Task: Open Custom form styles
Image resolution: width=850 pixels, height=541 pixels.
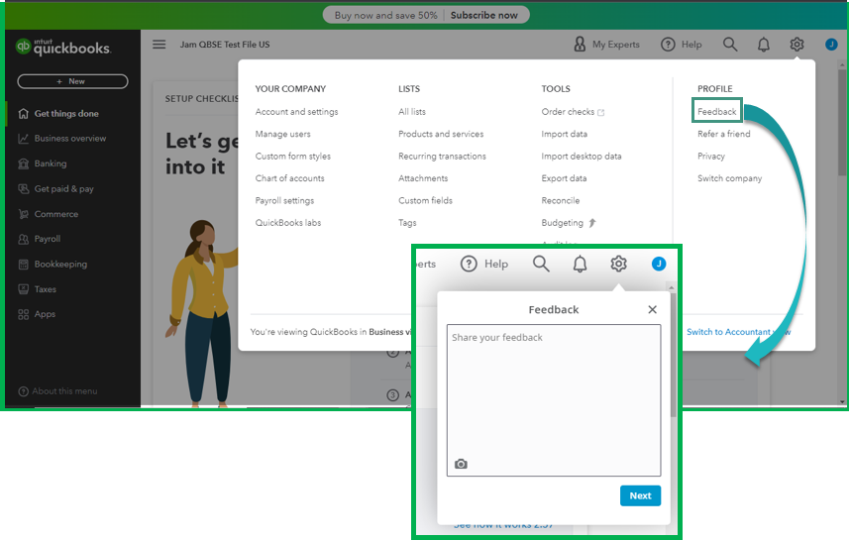Action: coord(292,157)
